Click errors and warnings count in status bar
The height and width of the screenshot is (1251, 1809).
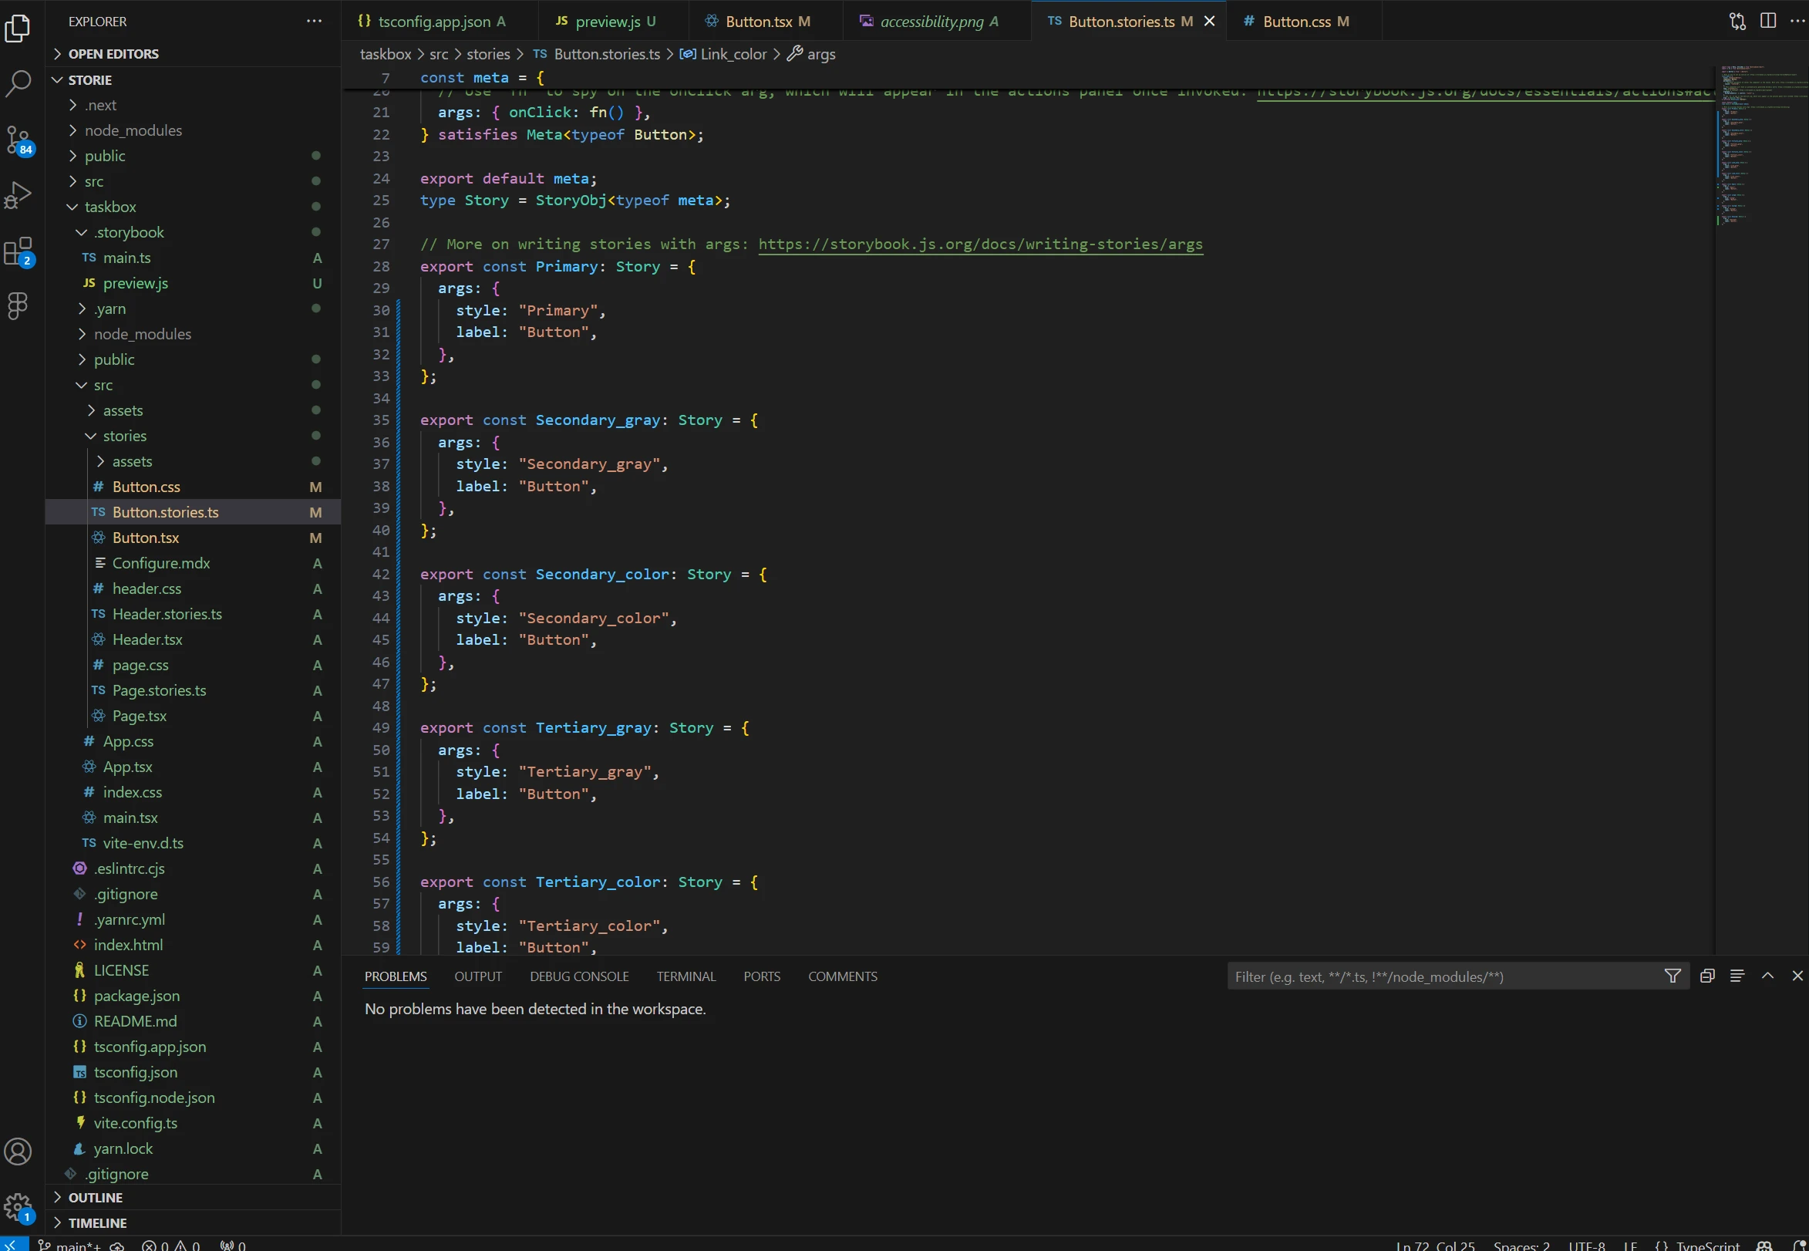coord(170,1245)
